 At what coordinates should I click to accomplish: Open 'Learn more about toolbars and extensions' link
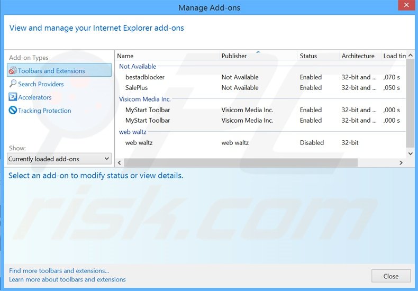[67, 279]
